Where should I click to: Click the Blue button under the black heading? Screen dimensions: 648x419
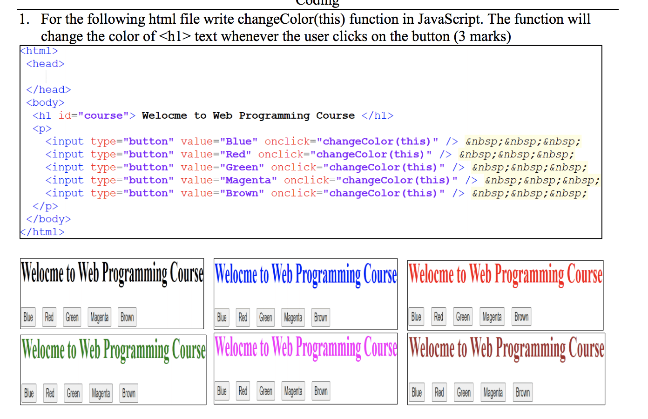(28, 317)
